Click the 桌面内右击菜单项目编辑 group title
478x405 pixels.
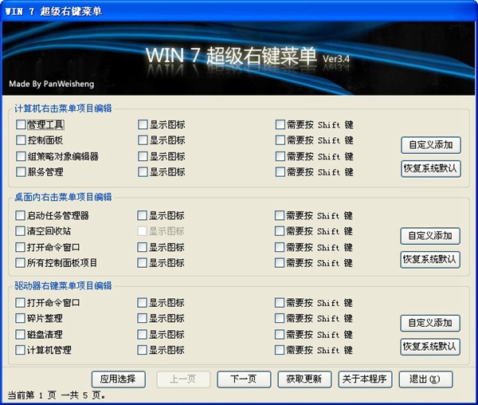coord(63,197)
